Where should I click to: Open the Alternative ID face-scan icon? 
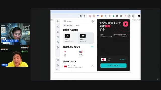58,27
